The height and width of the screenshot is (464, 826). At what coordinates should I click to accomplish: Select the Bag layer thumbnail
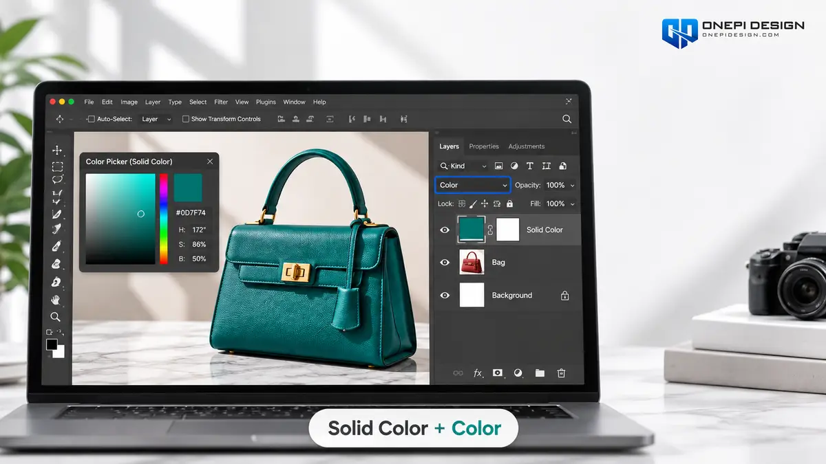point(472,262)
